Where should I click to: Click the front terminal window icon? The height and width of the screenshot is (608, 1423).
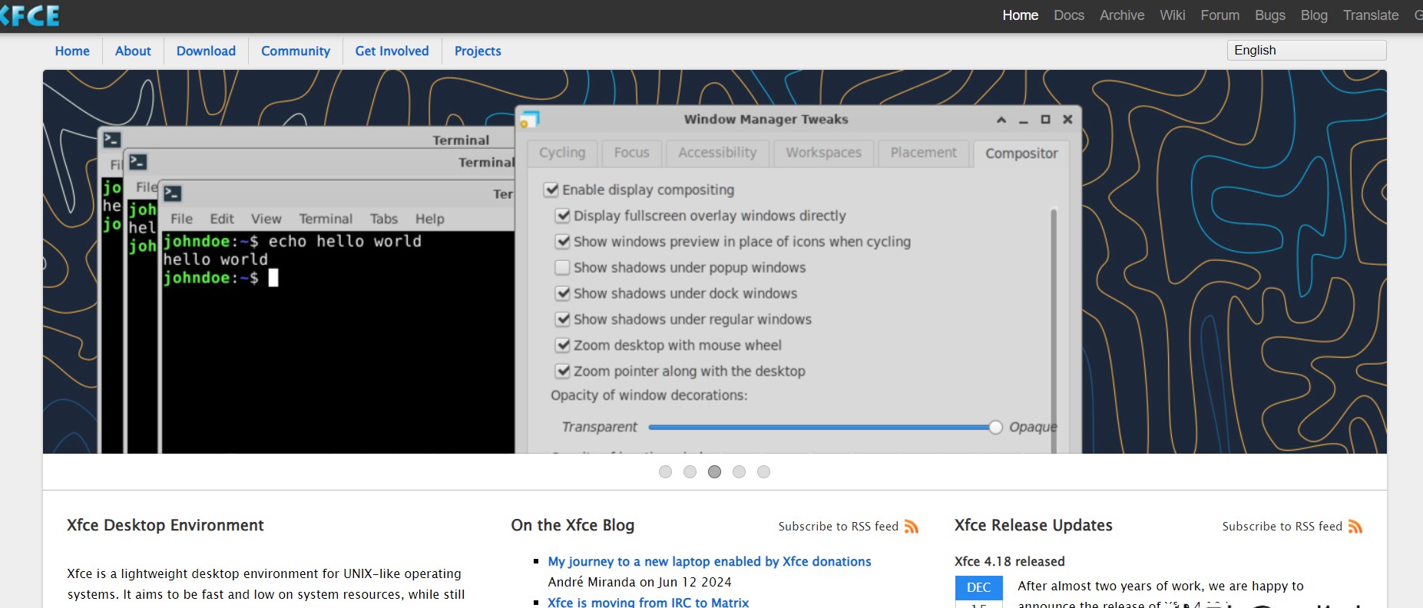[173, 193]
